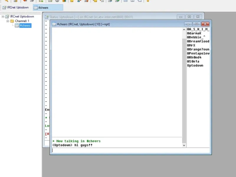Maximize the #cheers channel window
The width and height of the screenshot is (236, 177).
click(x=196, y=24)
